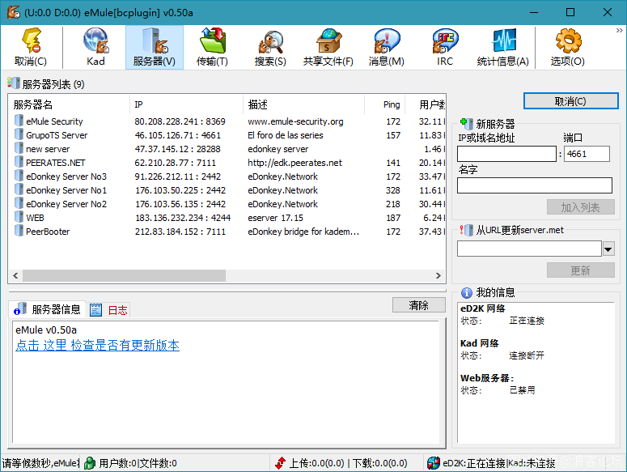
Task: Select the IP 80.208.228.241 : 8369 cell
Action: point(180,121)
